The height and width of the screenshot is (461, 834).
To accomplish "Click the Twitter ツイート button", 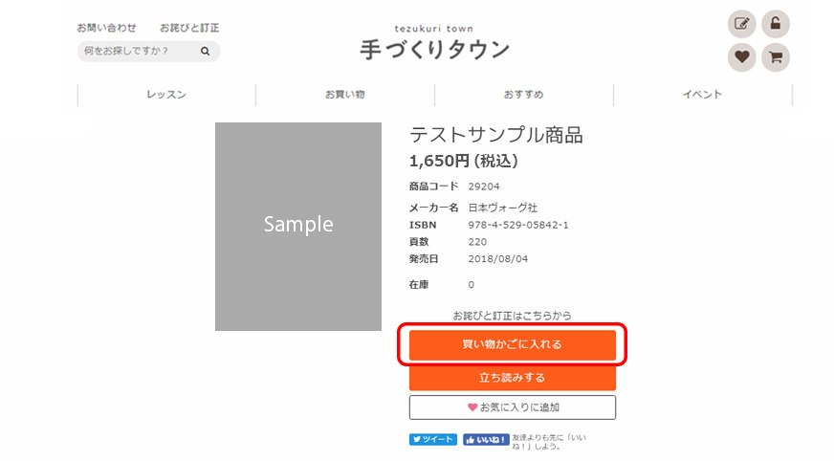I will coord(433,440).
